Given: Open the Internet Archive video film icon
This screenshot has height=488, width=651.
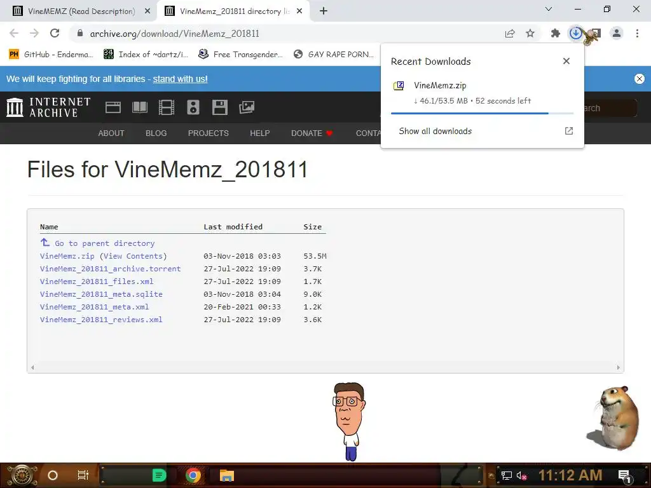Looking at the screenshot, I should pyautogui.click(x=167, y=107).
